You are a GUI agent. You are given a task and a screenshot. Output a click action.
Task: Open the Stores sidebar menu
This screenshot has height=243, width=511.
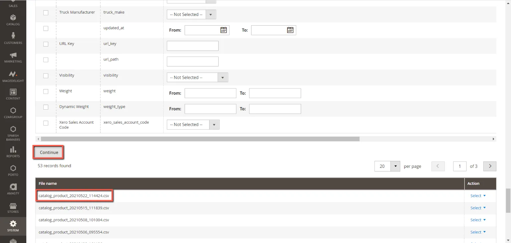13,208
